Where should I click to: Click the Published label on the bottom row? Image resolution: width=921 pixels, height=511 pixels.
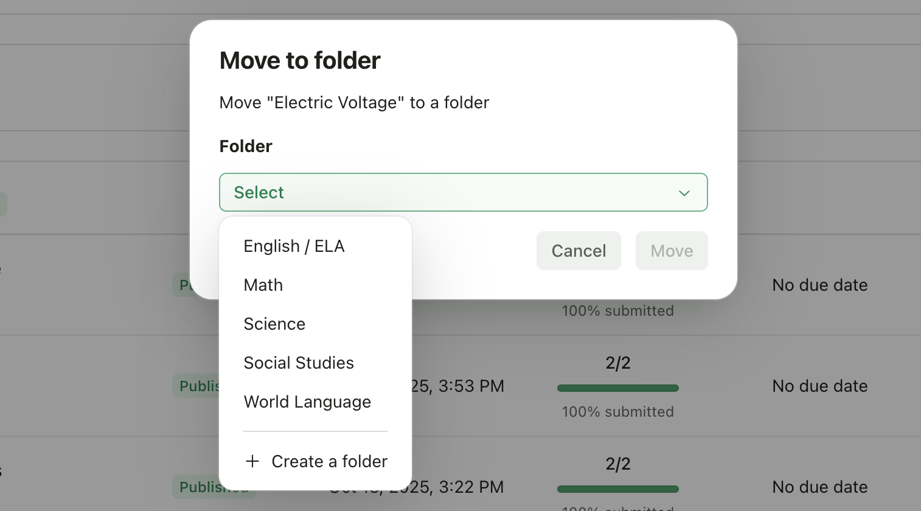[x=214, y=486]
